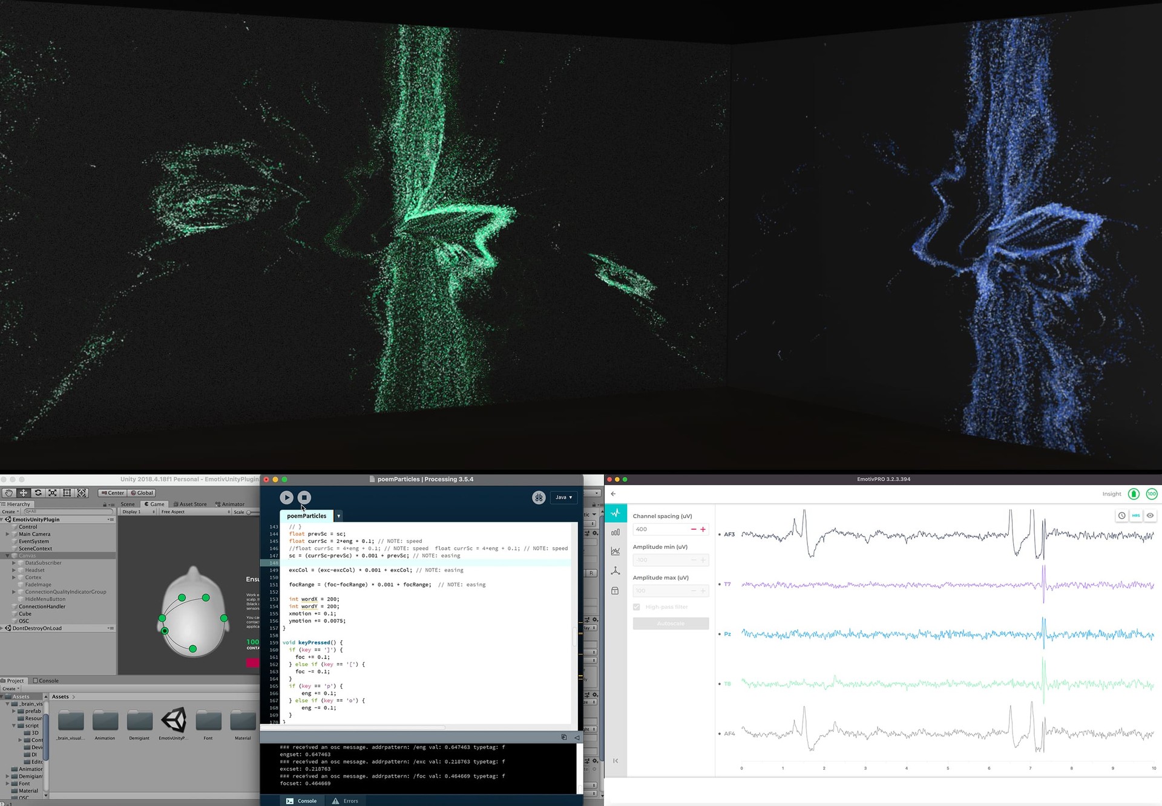The width and height of the screenshot is (1162, 806).
Task: Go back with the EmotivPRO arrow
Action: pyautogui.click(x=613, y=494)
